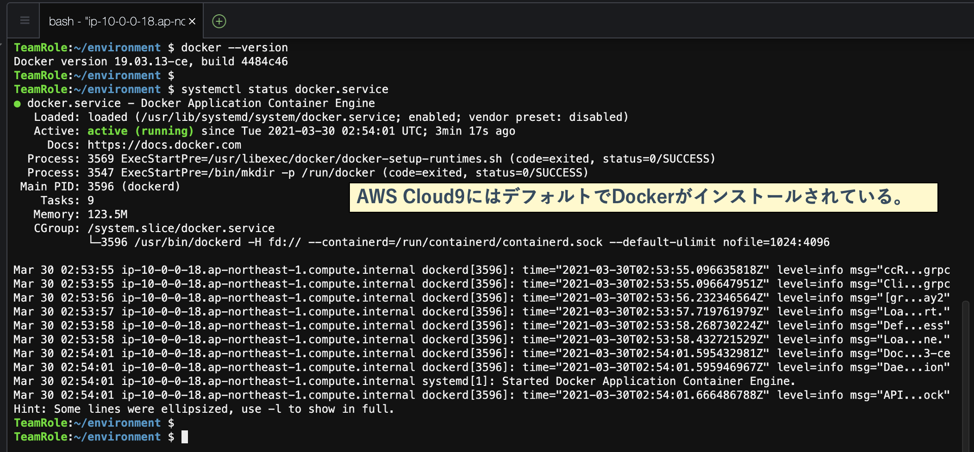Click log line ending with msg="ccR...grpc

point(482,270)
